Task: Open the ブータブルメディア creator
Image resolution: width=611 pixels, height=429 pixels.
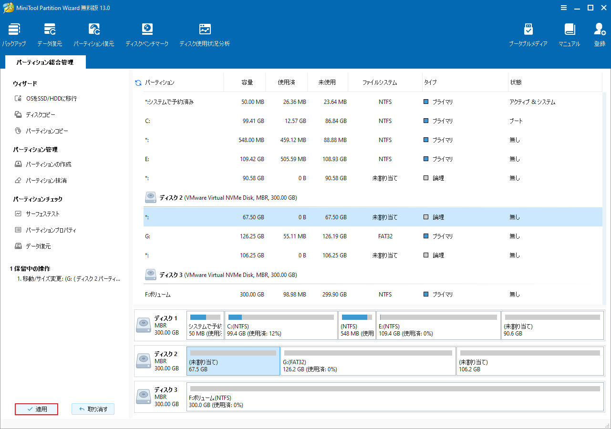Action: click(x=528, y=33)
